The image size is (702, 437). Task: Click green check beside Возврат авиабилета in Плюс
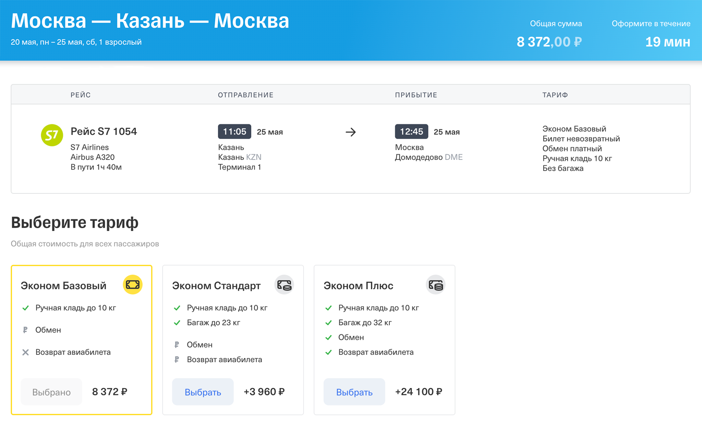coord(328,352)
